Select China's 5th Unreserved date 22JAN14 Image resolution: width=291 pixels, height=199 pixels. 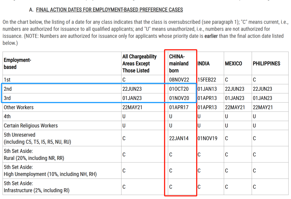click(x=179, y=138)
